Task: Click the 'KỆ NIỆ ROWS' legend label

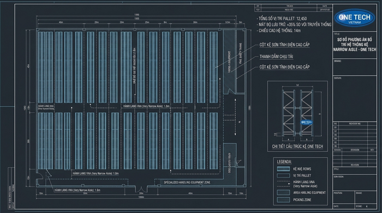Action: point(302,169)
